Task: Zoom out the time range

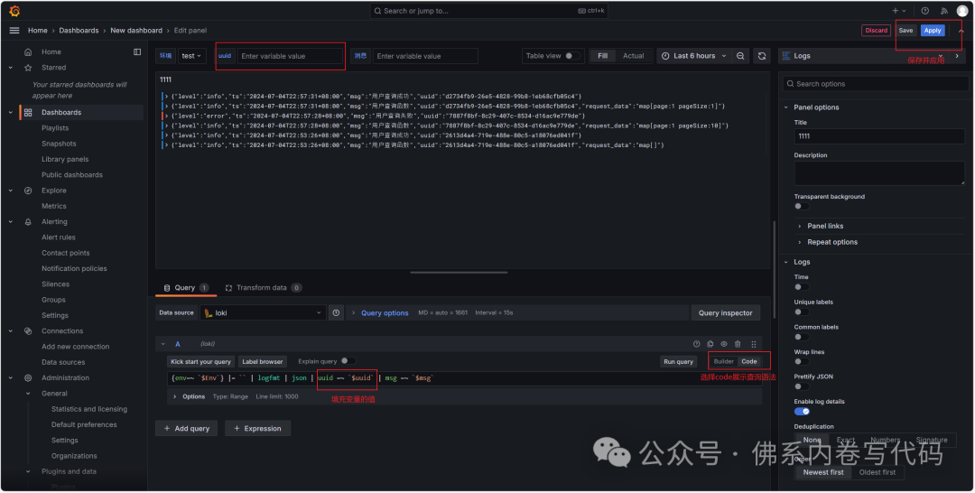Action: click(740, 56)
